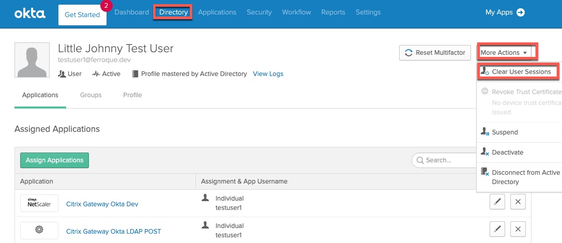
Task: Expand the More Actions dropdown
Action: pyautogui.click(x=504, y=52)
